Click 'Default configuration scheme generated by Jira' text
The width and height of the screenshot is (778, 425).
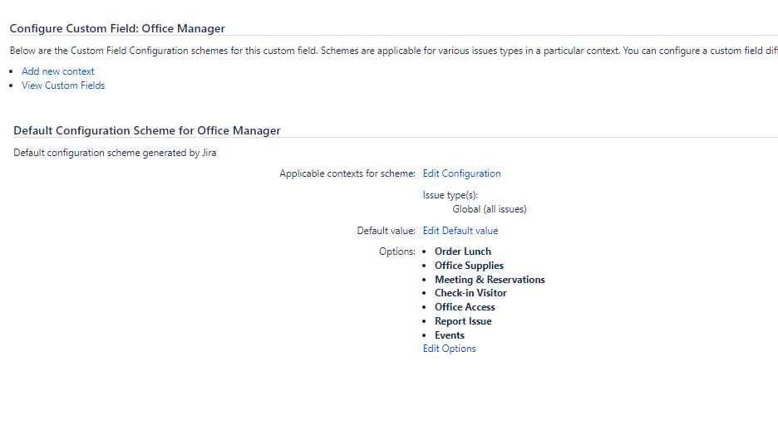(115, 153)
